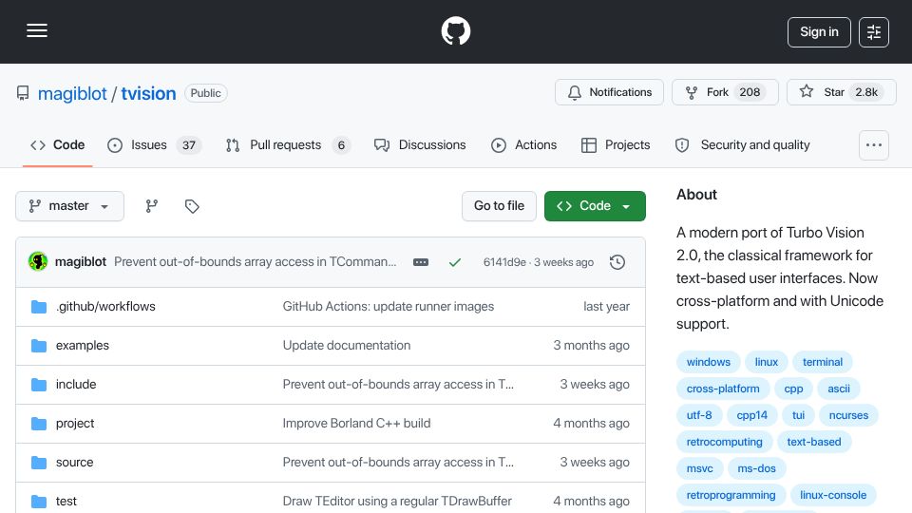
Task: Select the windows topic tag
Action: tap(708, 362)
